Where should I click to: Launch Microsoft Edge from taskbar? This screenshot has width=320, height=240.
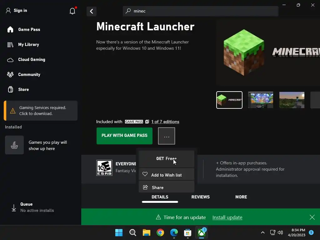point(174,232)
